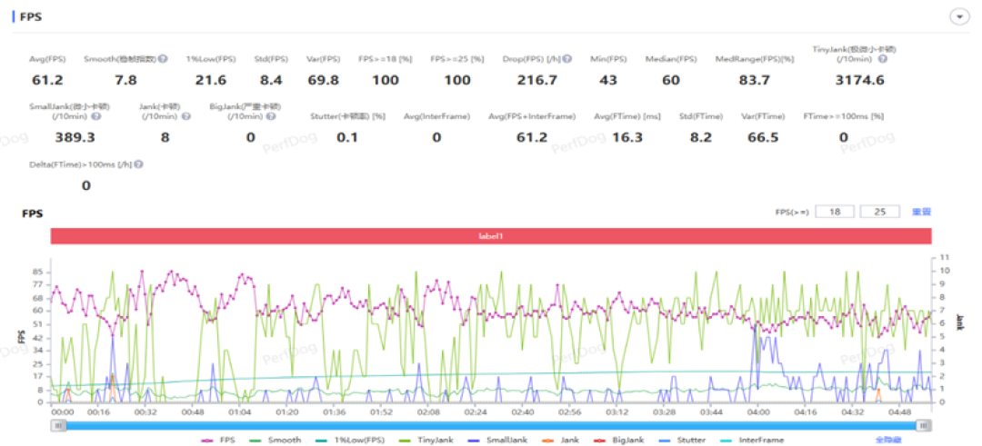Open TinyJank help tooltip icon

click(x=882, y=59)
